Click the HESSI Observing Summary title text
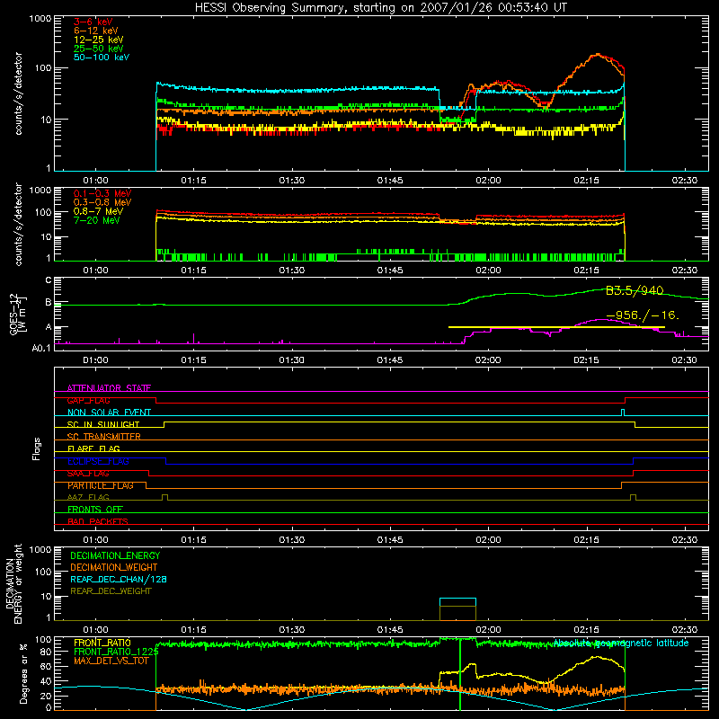This screenshot has height=719, width=719. [380, 7]
